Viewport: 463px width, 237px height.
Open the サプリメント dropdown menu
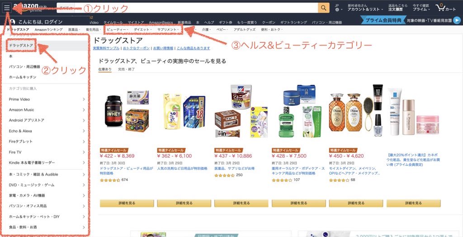[x=168, y=30]
